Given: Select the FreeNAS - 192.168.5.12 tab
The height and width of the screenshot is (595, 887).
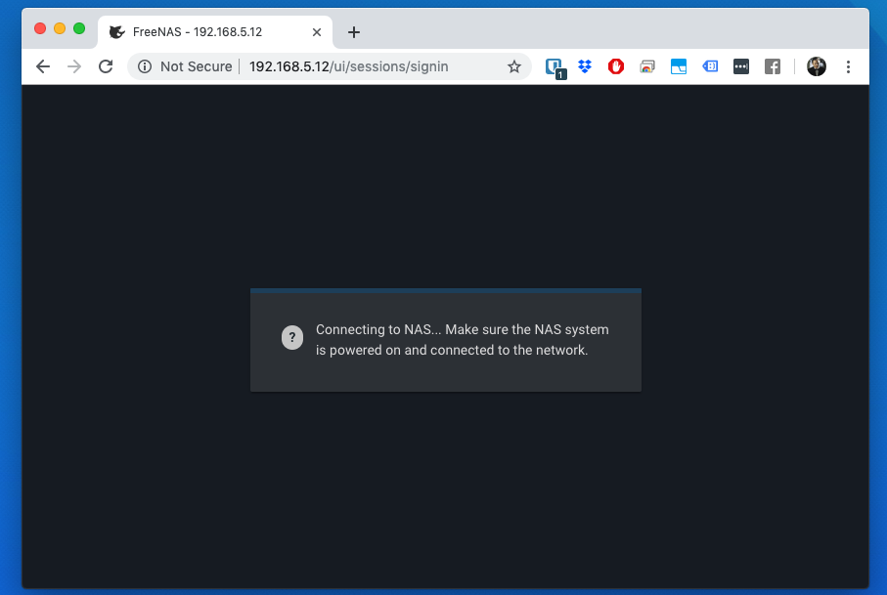Looking at the screenshot, I should tap(215, 32).
